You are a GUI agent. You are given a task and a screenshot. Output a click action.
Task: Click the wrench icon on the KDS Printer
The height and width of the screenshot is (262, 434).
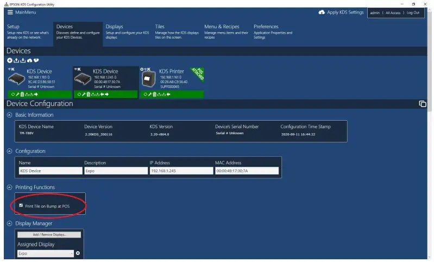[x=150, y=94]
